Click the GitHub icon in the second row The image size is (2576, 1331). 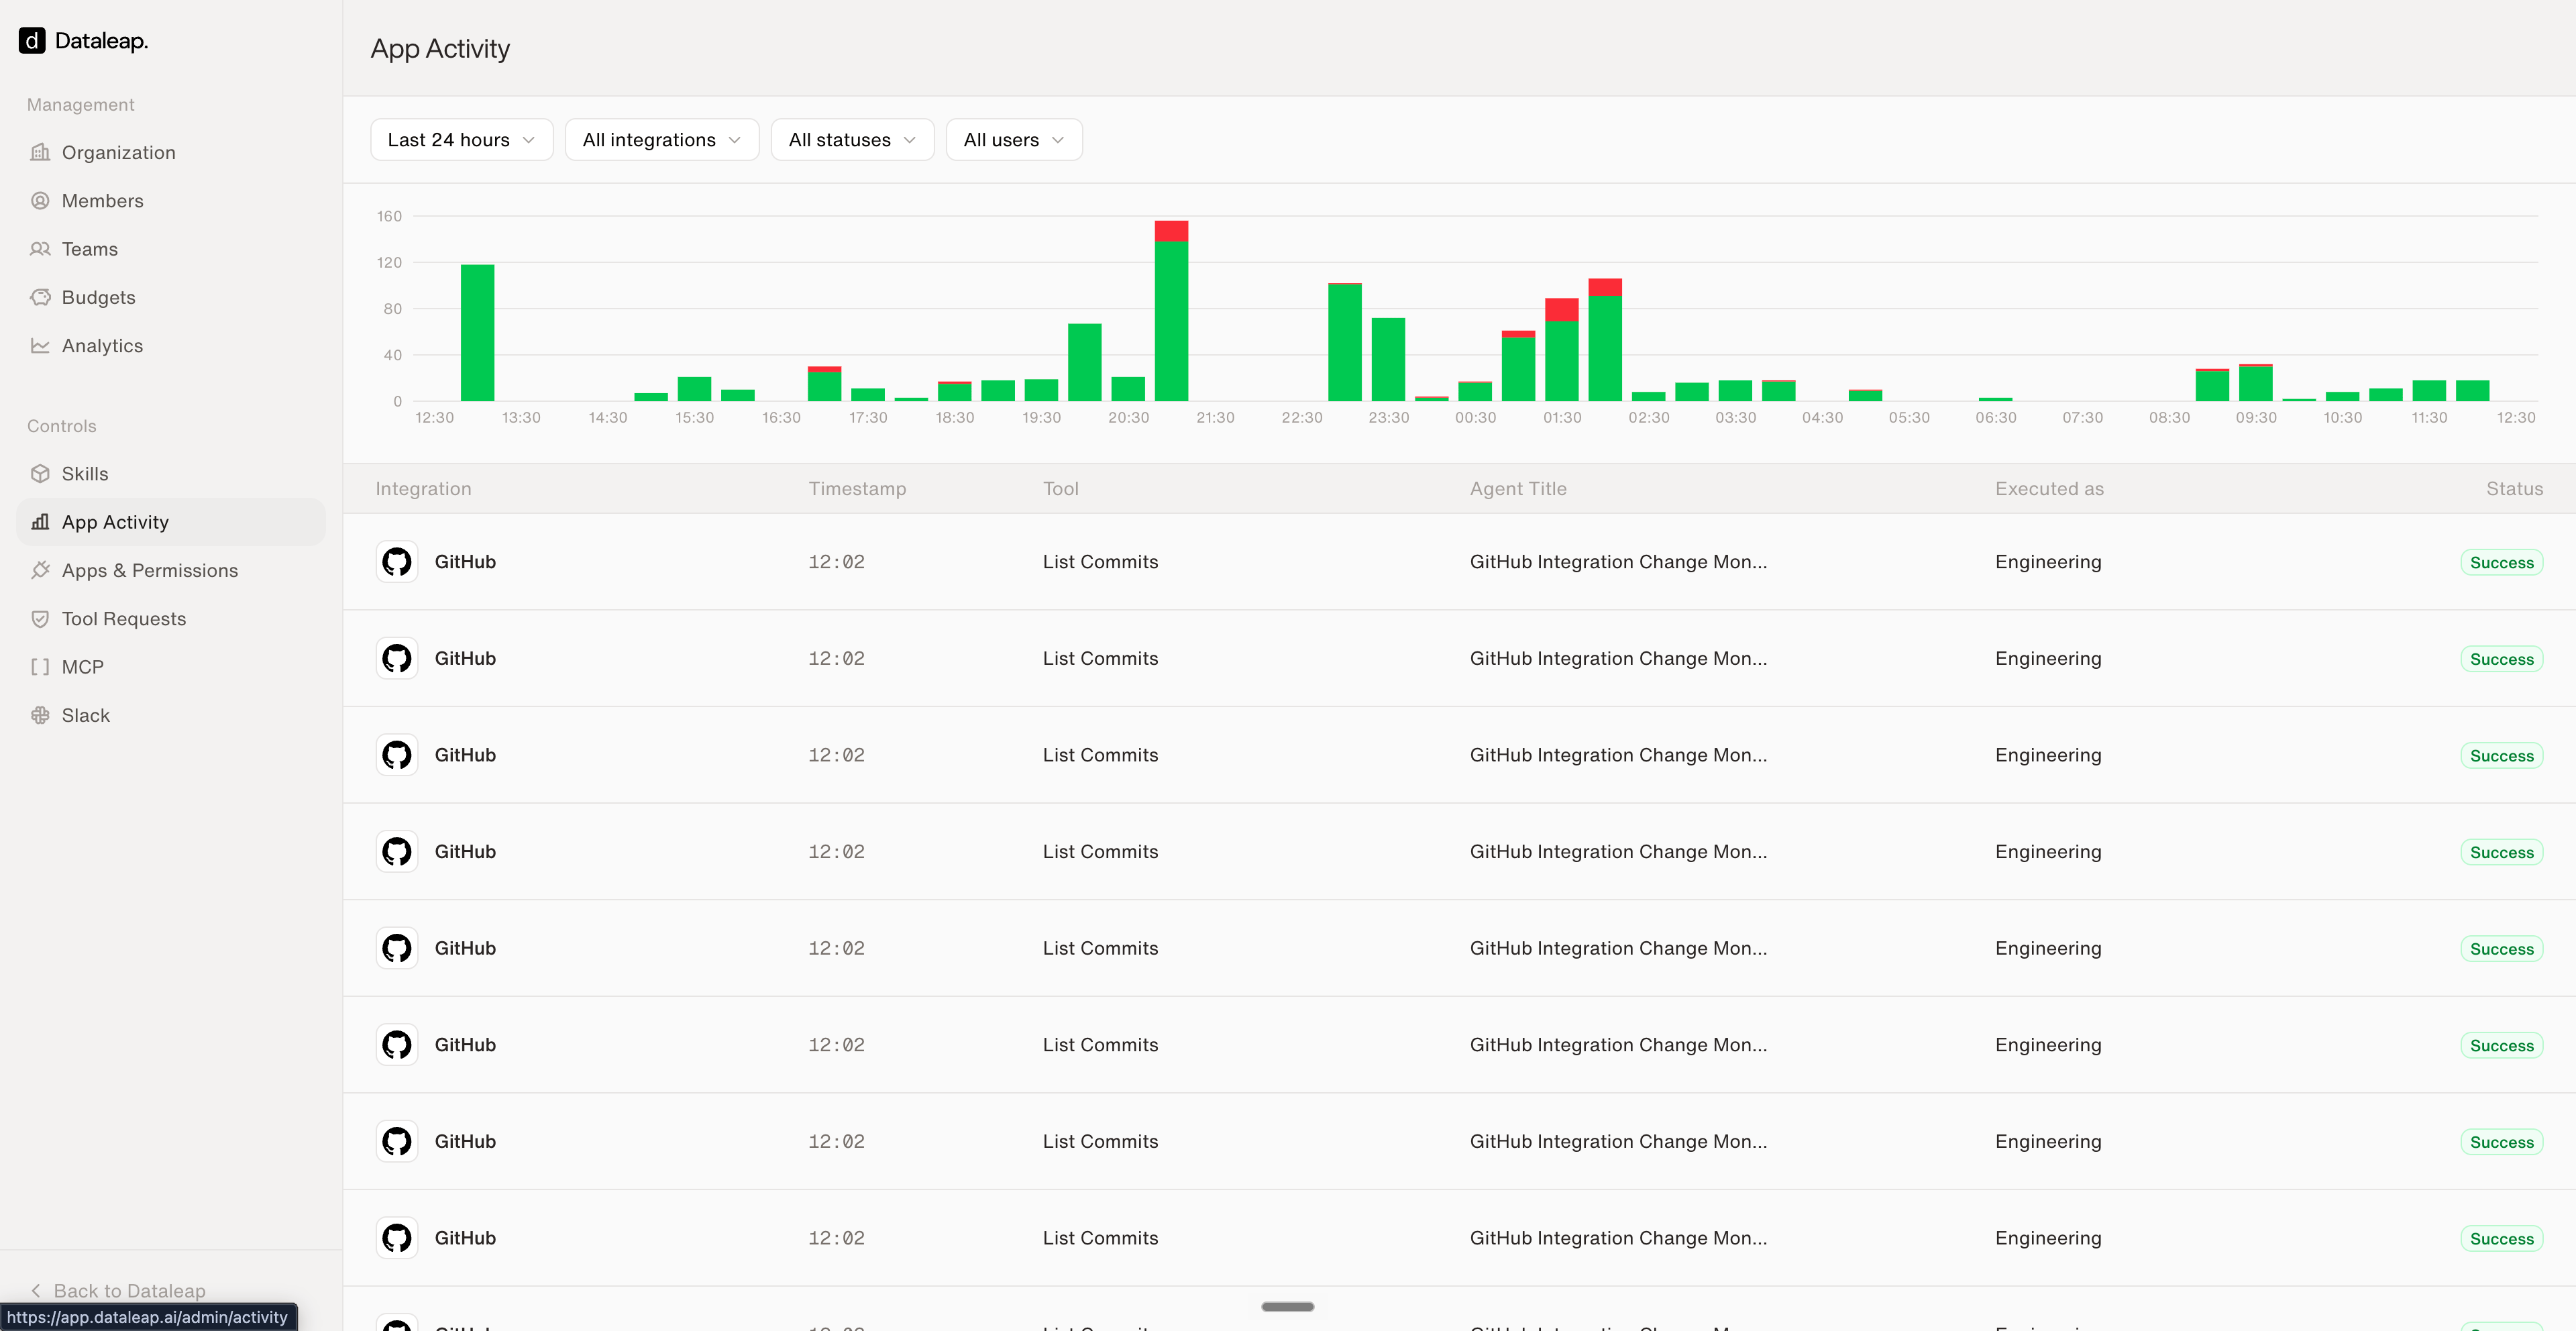coord(397,658)
